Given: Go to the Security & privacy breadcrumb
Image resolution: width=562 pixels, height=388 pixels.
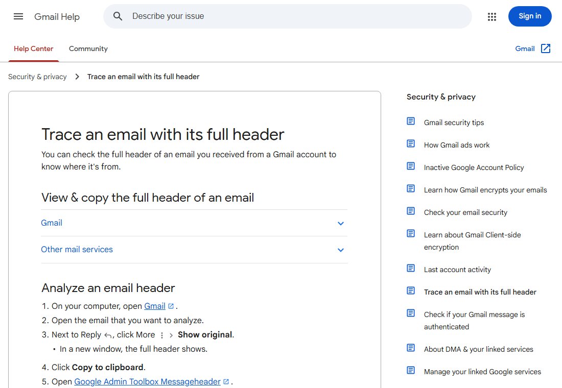Looking at the screenshot, I should (37, 77).
